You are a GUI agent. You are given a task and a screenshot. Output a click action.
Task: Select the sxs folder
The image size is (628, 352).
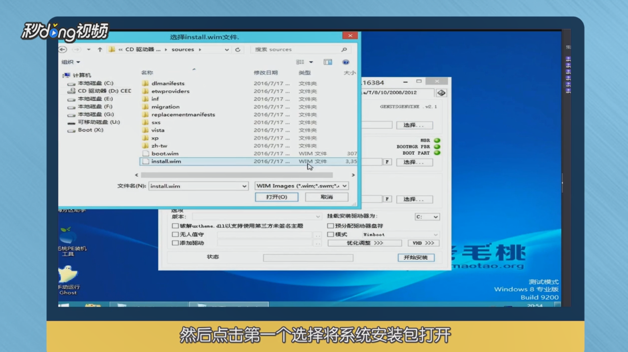(156, 123)
